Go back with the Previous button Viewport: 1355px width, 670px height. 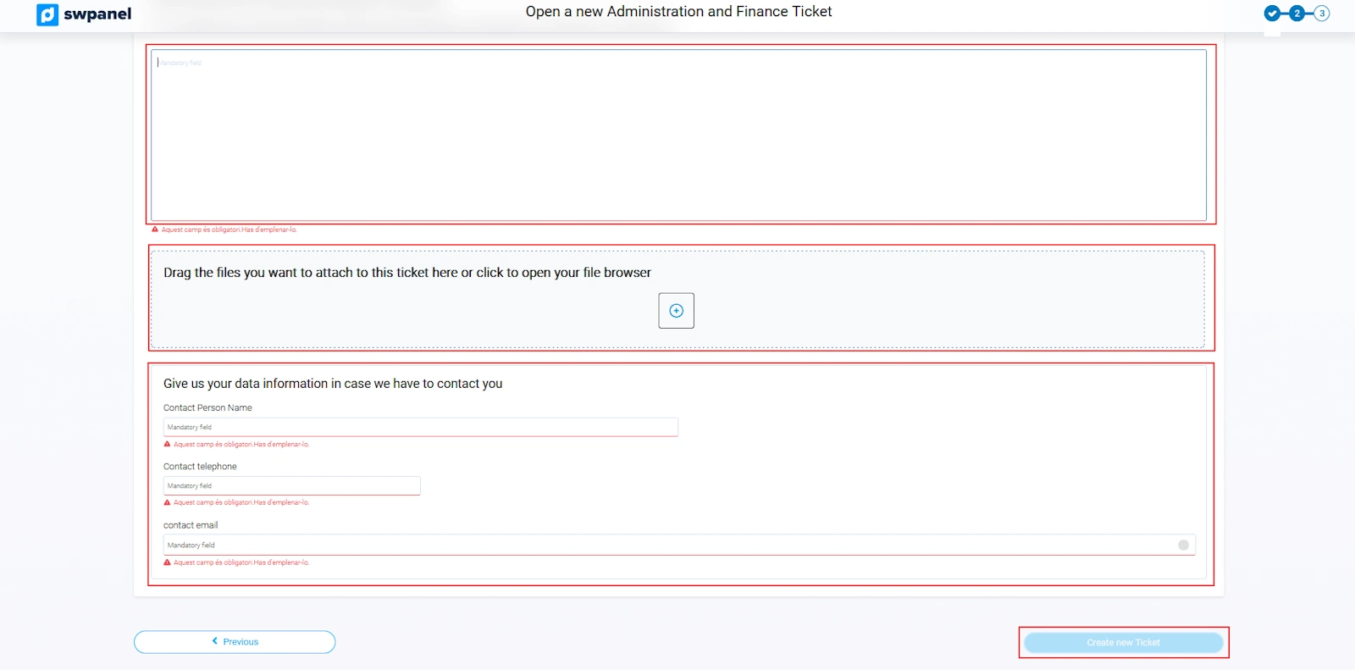235,642
